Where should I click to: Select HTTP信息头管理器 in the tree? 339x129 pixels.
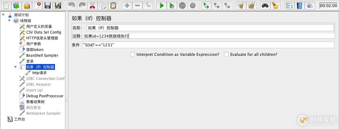[42, 38]
